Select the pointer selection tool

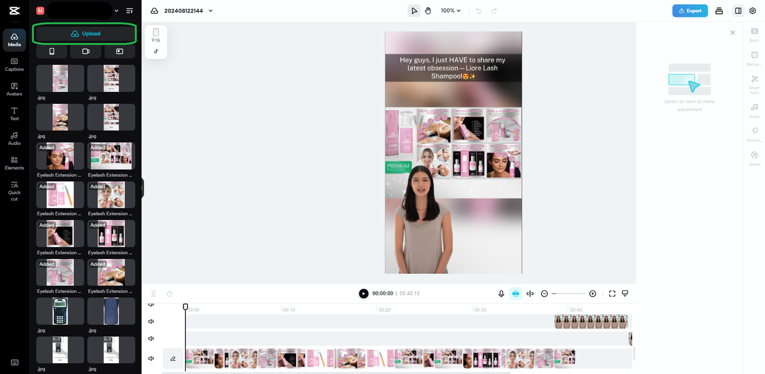(414, 11)
